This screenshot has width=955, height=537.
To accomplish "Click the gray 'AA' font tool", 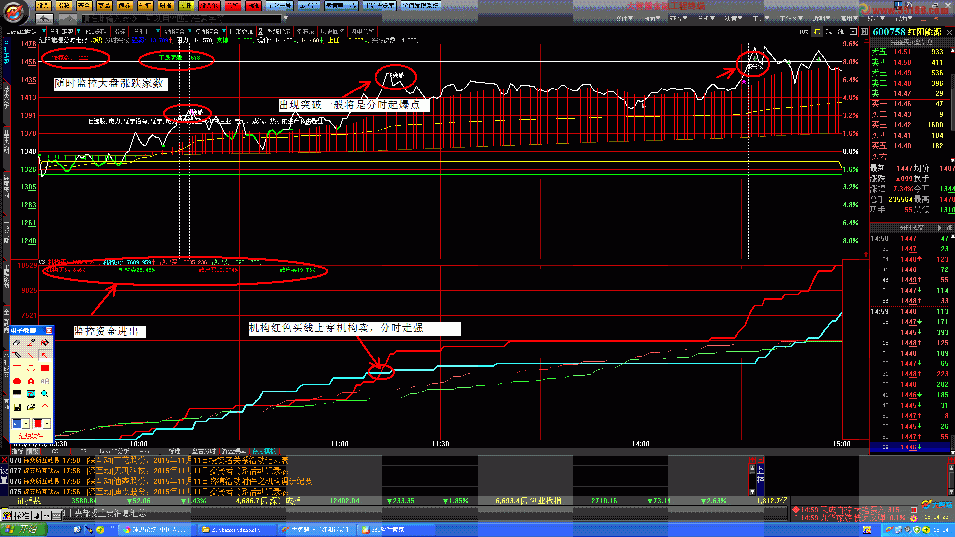I will 45,381.
